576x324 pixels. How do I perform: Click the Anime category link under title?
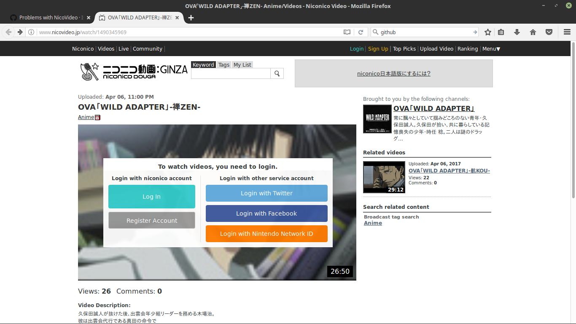[86, 117]
